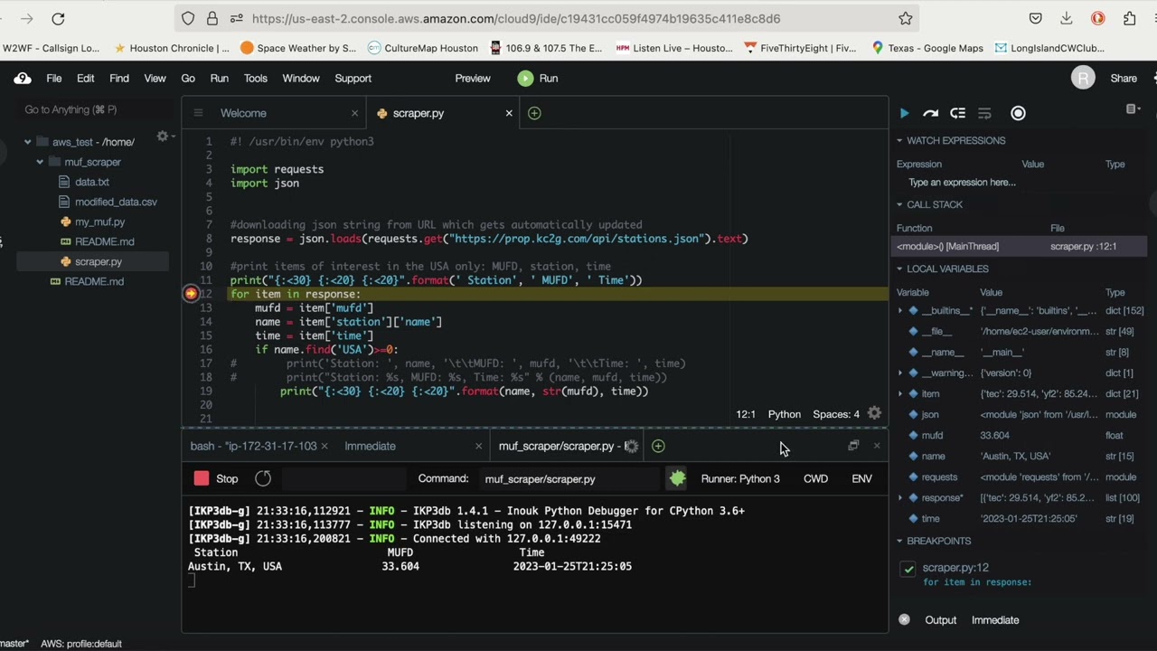Click the Command input field
This screenshot has height=651, width=1157.
[569, 479]
